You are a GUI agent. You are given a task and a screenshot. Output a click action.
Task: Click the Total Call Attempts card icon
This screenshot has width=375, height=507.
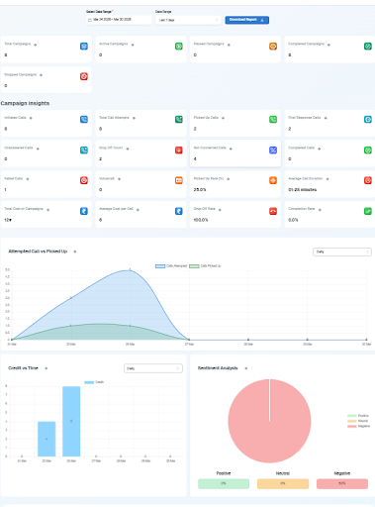[x=179, y=119]
